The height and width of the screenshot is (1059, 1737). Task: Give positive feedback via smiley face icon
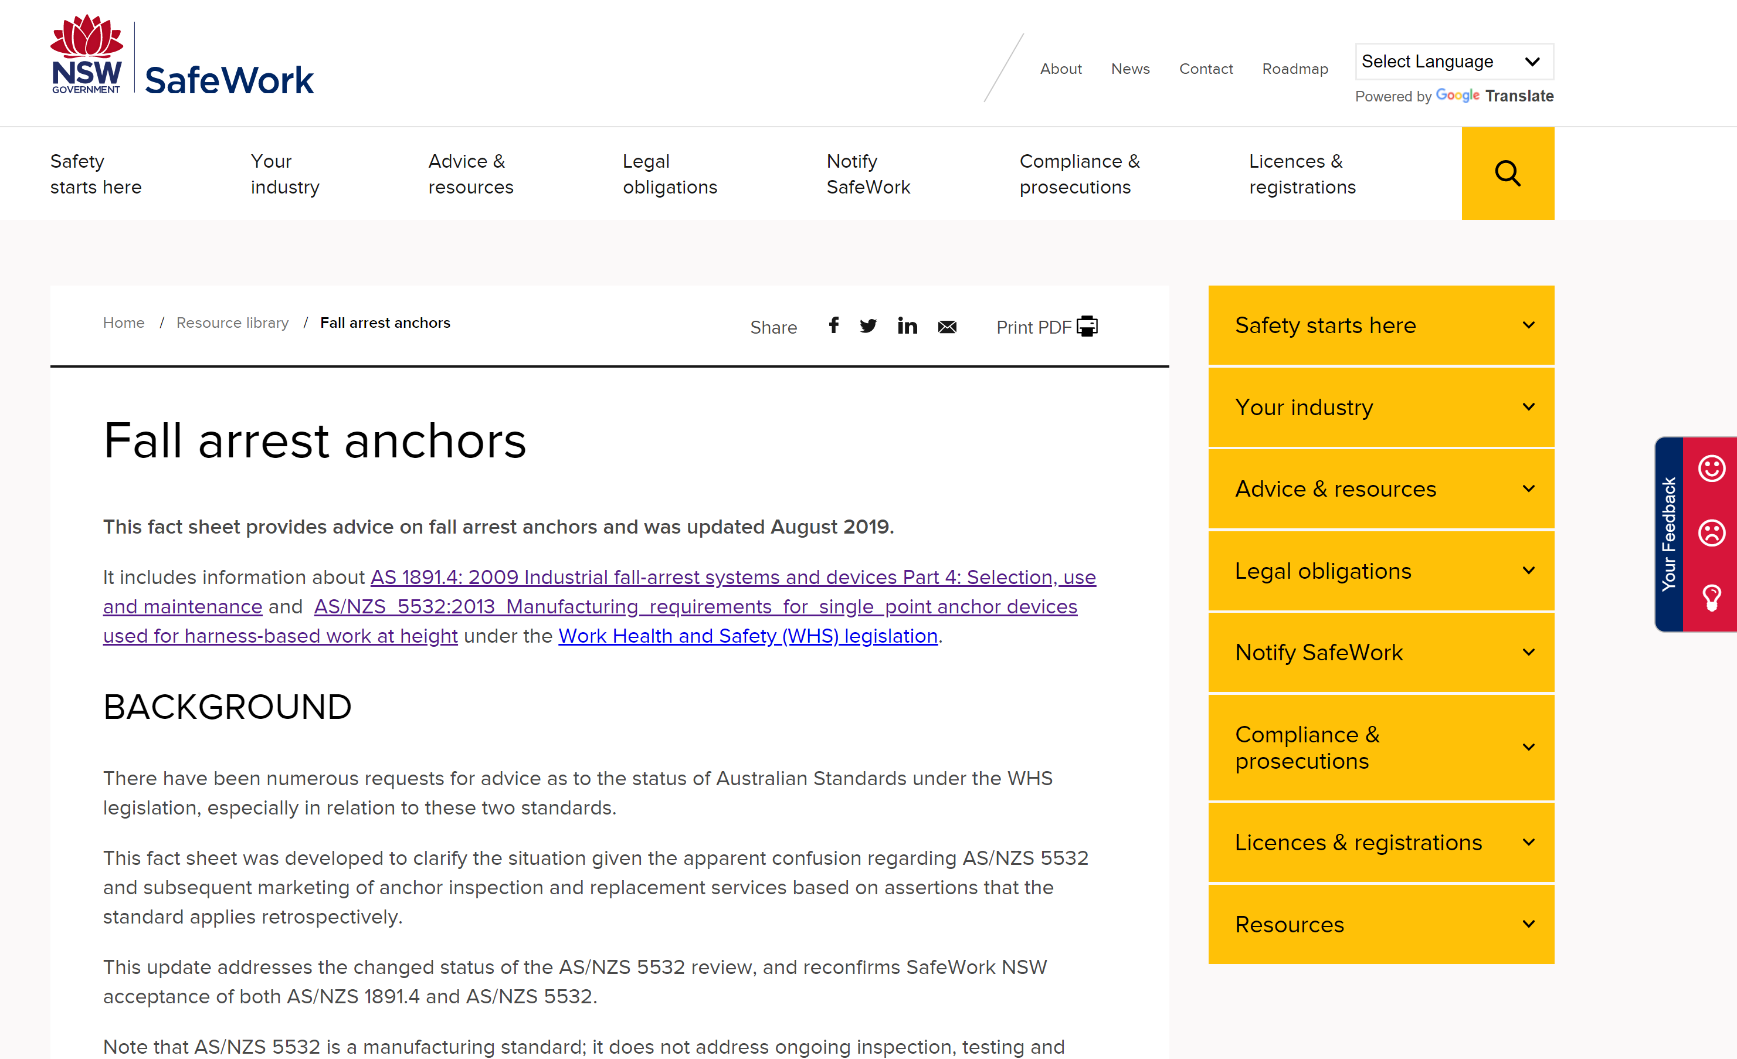[1713, 467]
